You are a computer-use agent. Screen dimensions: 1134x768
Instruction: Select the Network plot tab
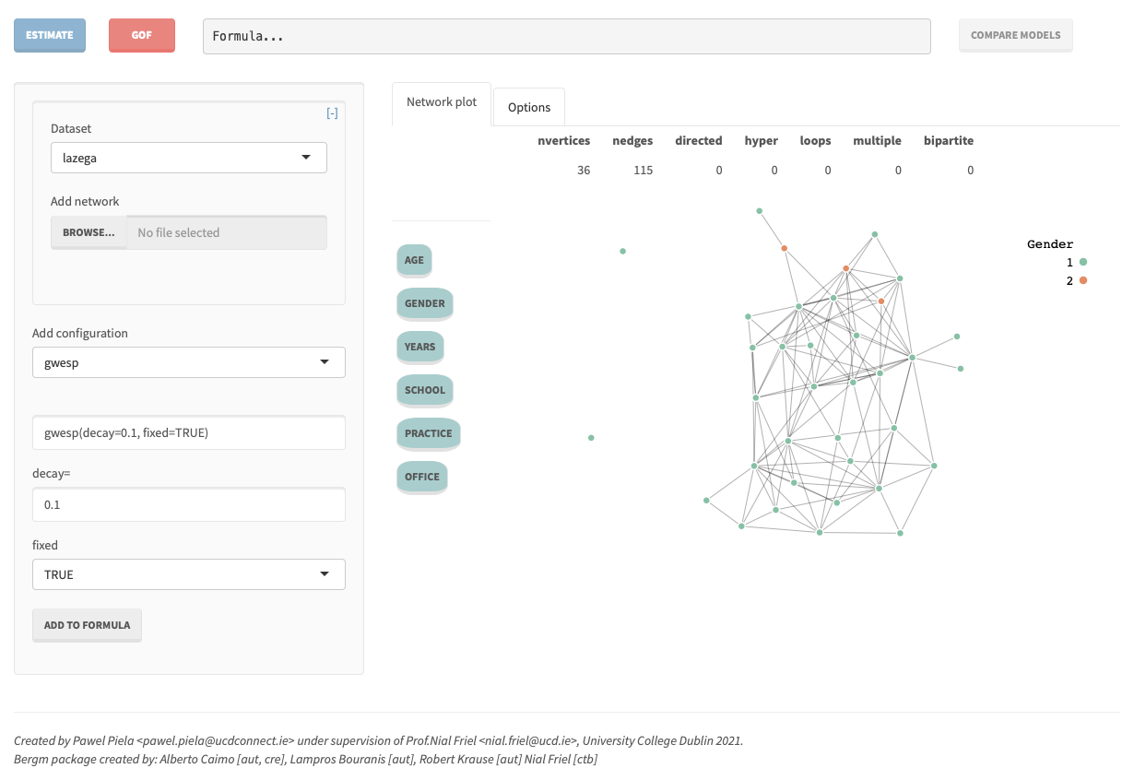point(442,102)
